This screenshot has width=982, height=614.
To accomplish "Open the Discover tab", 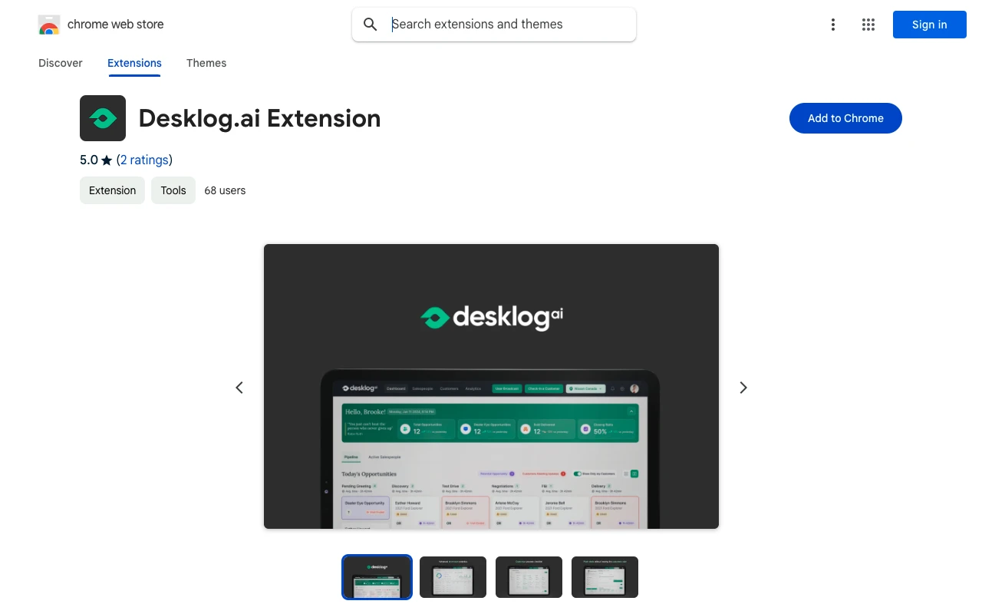I will click(60, 63).
